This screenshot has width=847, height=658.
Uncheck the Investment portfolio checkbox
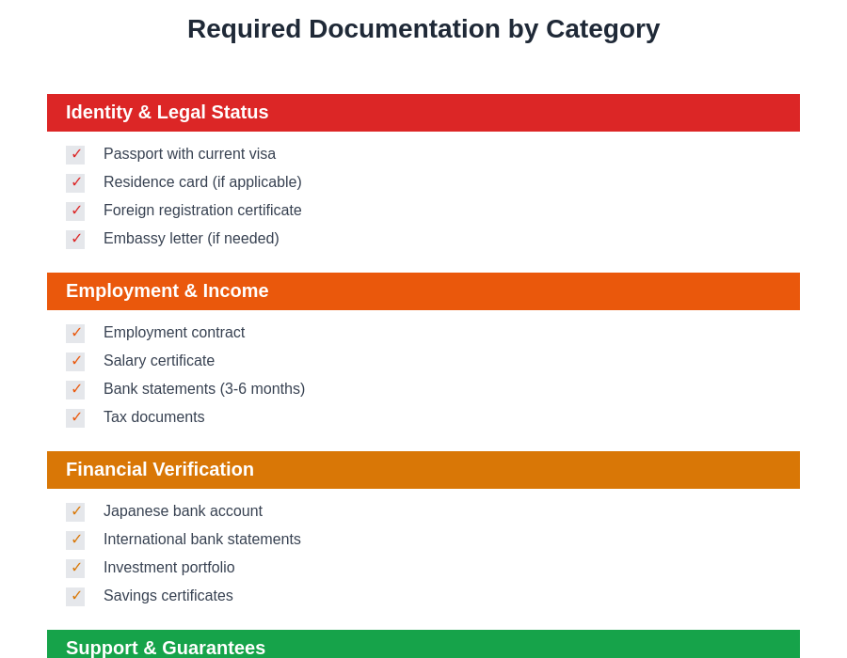coord(75,568)
